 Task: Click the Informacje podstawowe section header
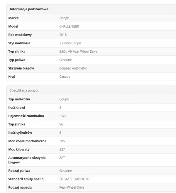(29, 9)
